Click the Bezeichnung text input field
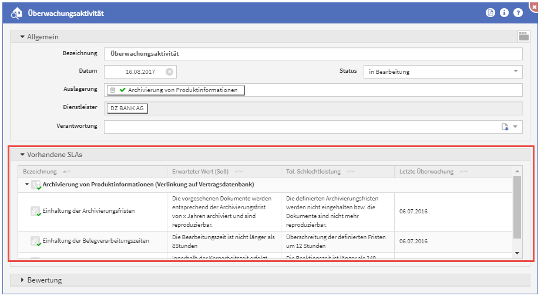This screenshot has width=541, height=296. coord(313,53)
